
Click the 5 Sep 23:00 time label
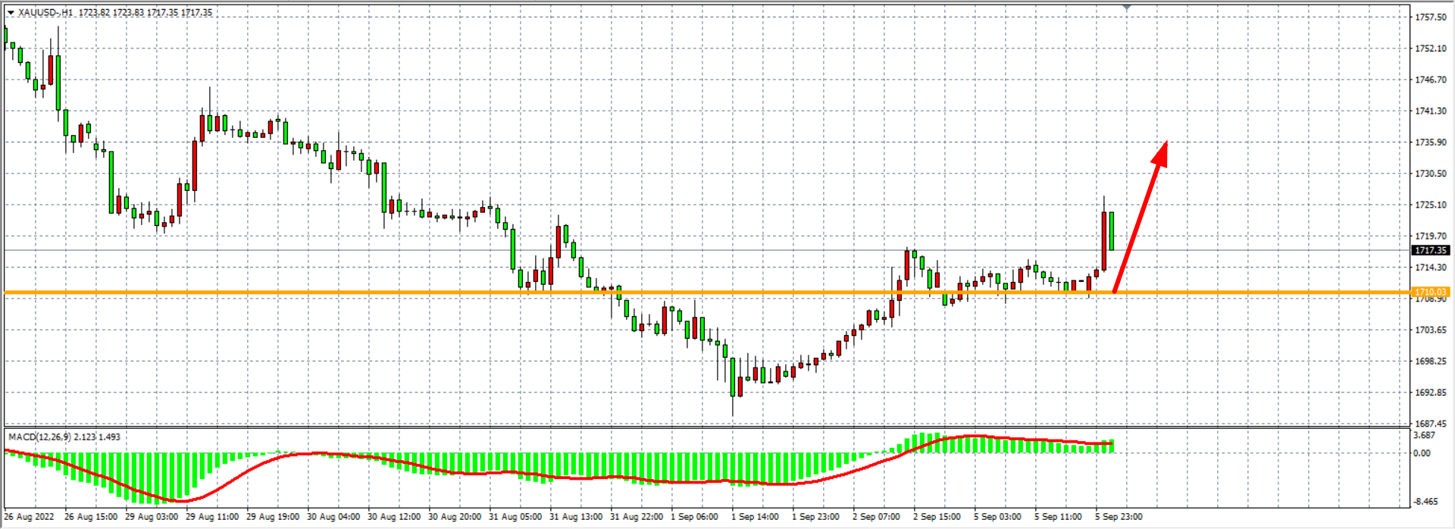tap(1119, 517)
